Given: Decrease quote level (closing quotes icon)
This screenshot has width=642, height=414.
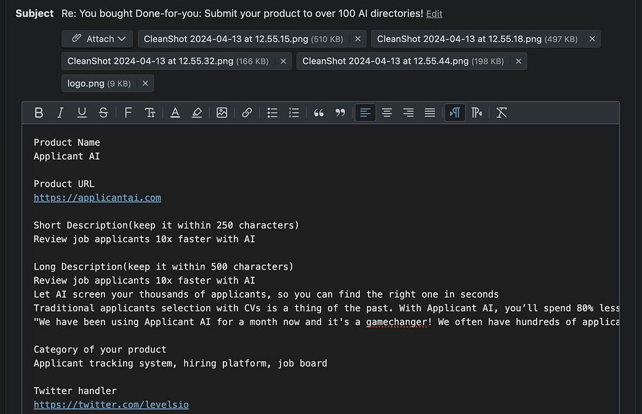Looking at the screenshot, I should click(x=340, y=112).
